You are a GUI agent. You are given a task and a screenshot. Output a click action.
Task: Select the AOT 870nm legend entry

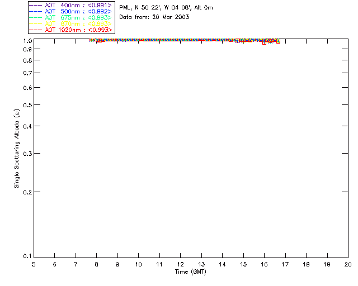[x=70, y=23]
